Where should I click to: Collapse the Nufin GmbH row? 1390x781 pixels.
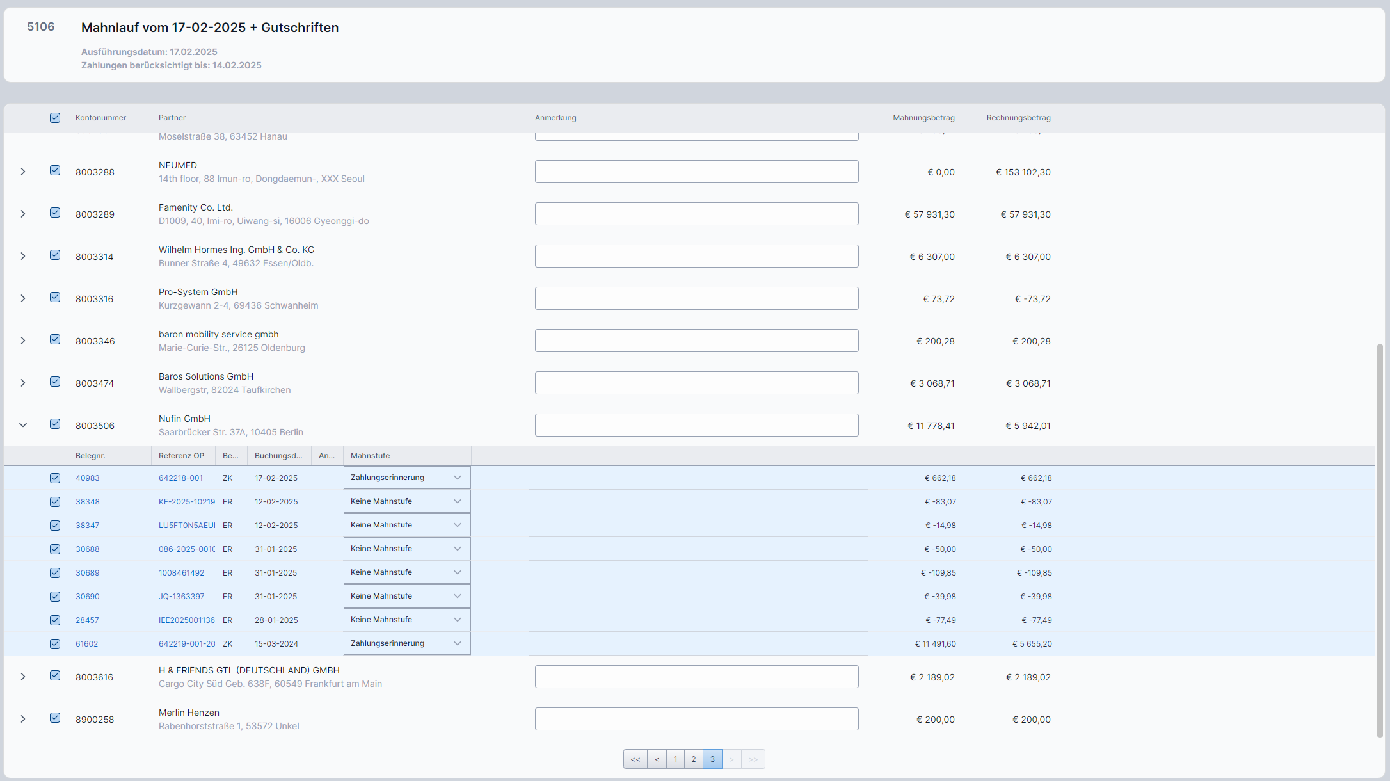23,425
